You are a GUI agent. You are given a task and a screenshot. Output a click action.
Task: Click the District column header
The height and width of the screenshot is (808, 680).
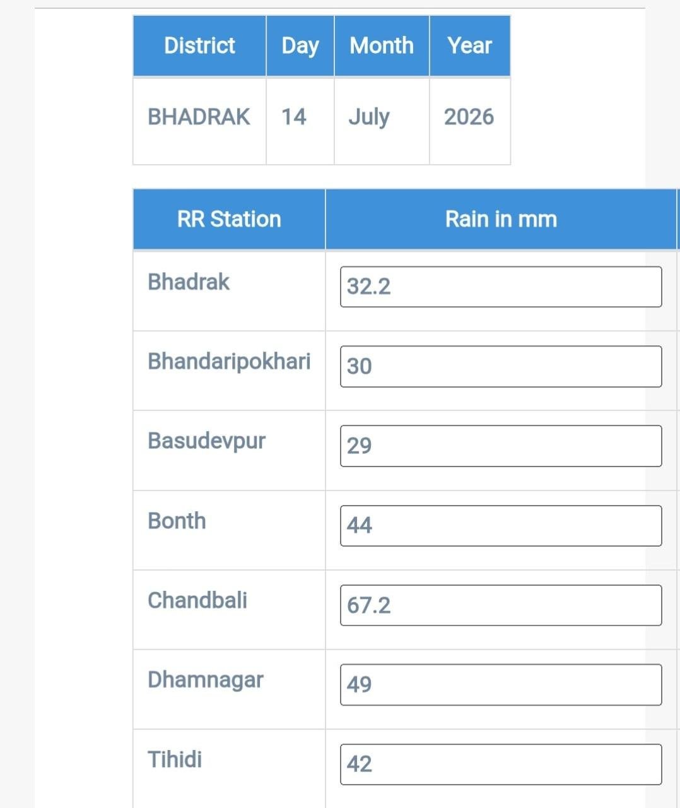point(199,45)
